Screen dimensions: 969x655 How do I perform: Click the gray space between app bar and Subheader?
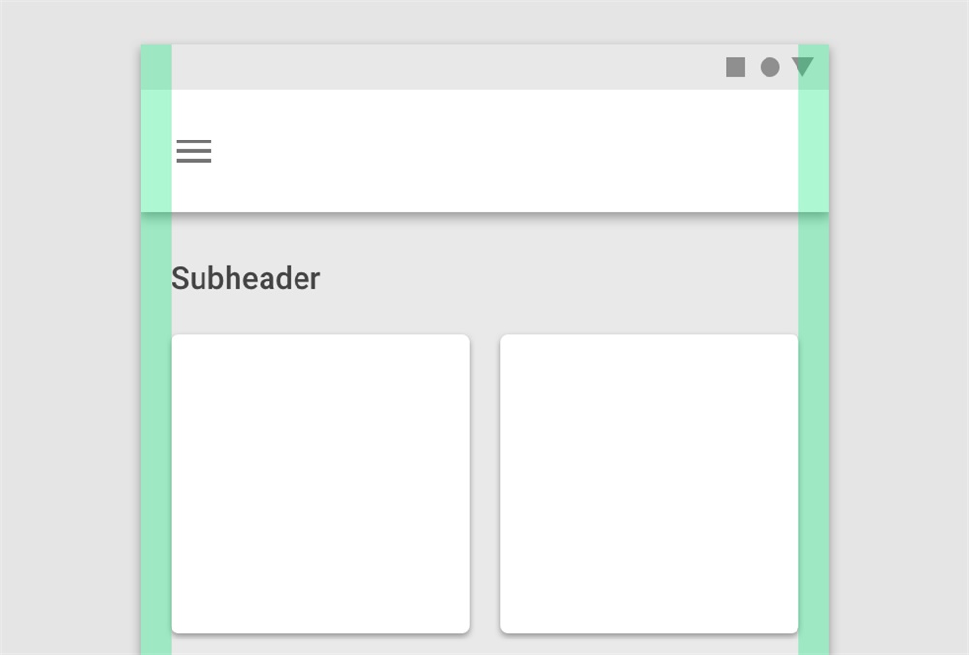point(484,238)
